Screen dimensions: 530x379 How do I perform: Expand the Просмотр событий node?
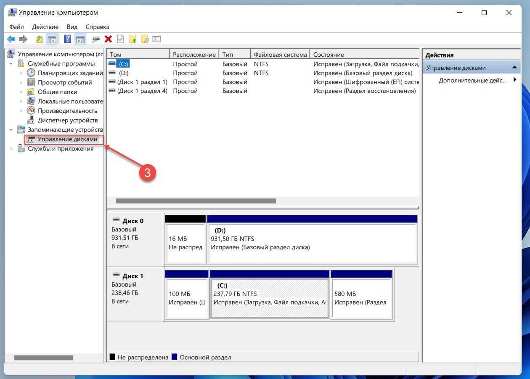click(x=21, y=82)
